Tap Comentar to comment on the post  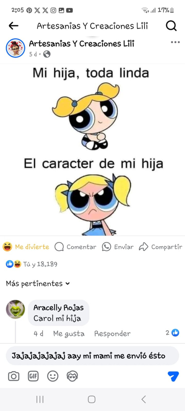76,247
